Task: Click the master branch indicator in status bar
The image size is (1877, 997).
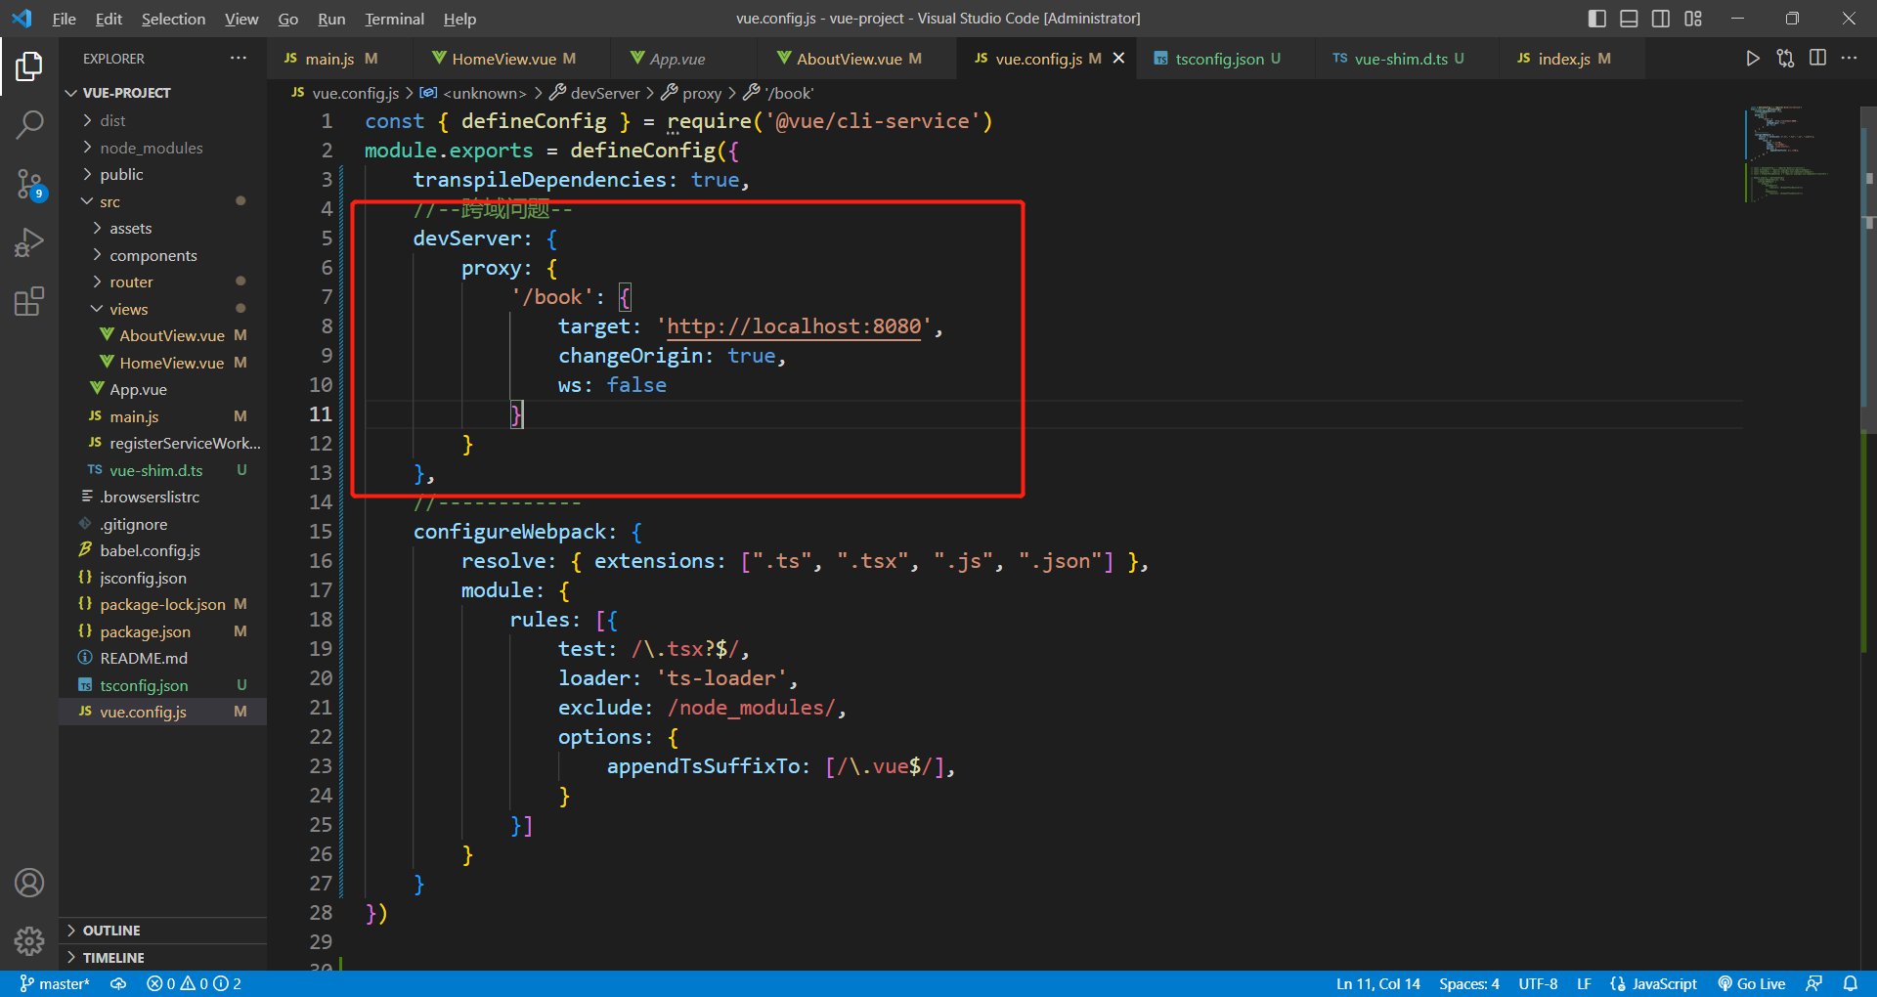Action: (x=55, y=983)
